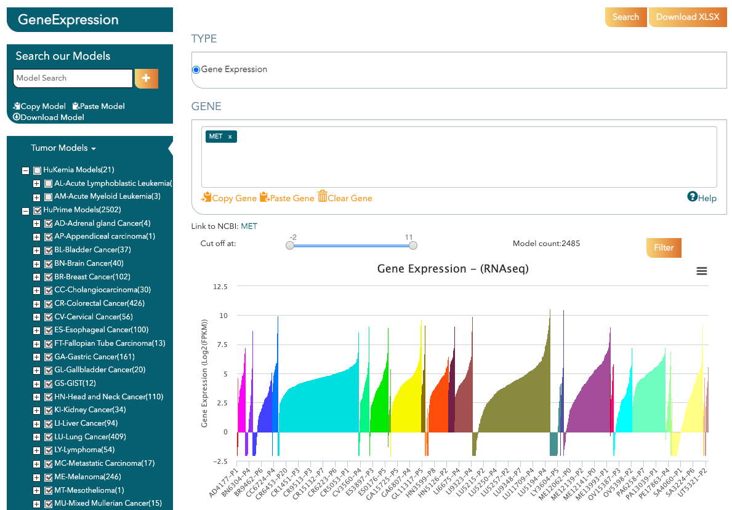Uncheck the BR-Breast Cancer checkbox
This screenshot has height=510, width=732.
[x=48, y=277]
